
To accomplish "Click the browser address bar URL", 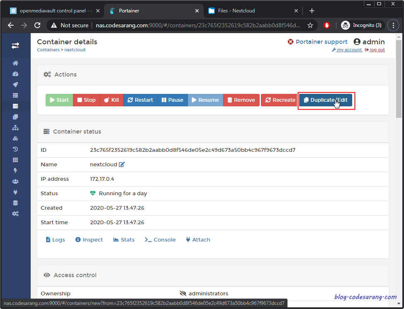I will (x=198, y=25).
